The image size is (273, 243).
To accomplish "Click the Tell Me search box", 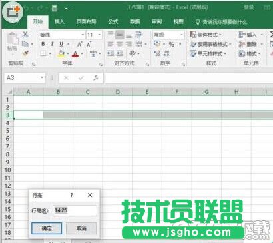I will 222,22.
